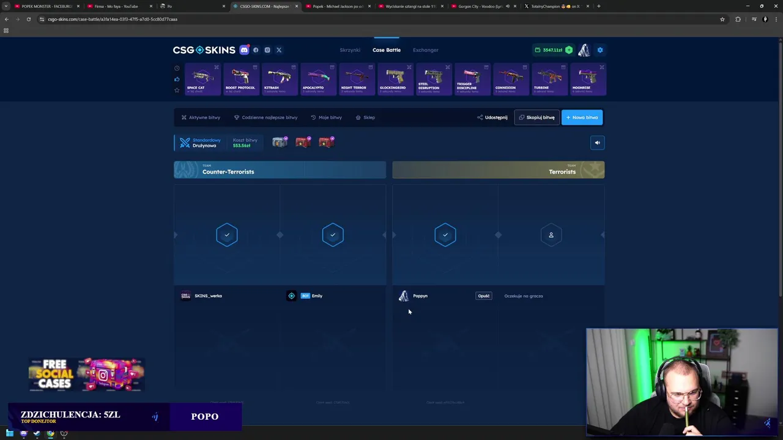Open Poppyn player name
This screenshot has height=440, width=783.
coord(420,296)
